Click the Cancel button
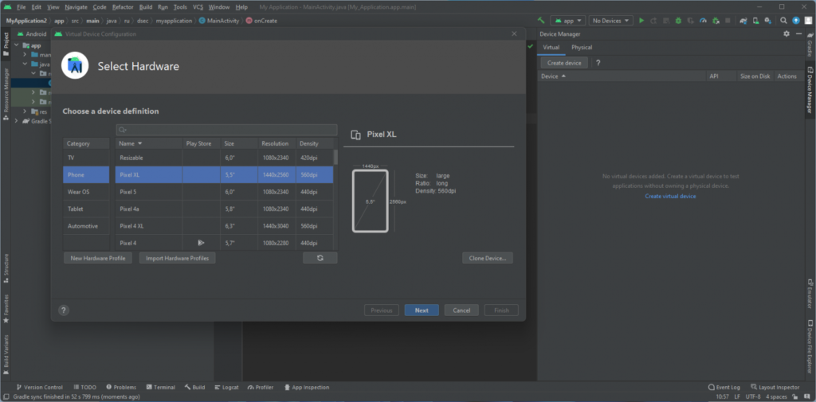816x402 pixels. tap(461, 310)
